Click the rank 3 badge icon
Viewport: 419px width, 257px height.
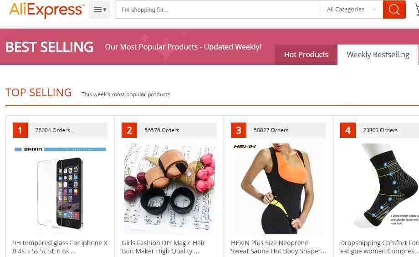[x=239, y=130]
